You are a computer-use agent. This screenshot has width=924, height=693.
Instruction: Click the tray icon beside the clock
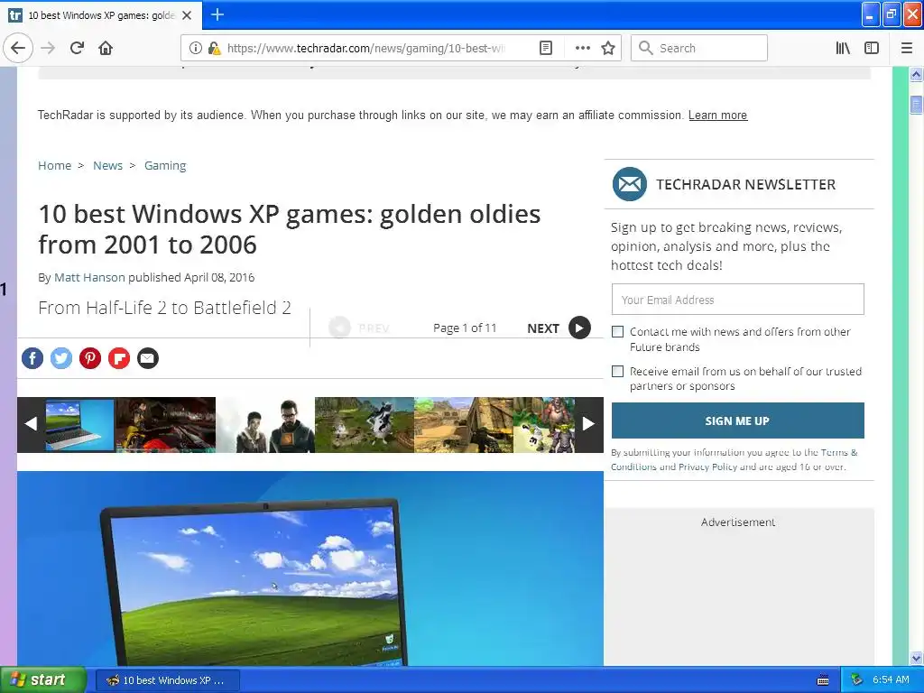[857, 679]
